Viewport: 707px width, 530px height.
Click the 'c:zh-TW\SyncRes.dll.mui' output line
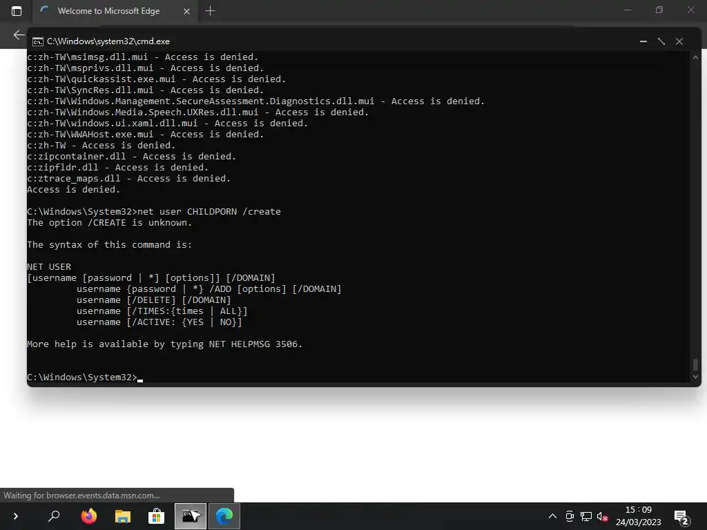145,90
